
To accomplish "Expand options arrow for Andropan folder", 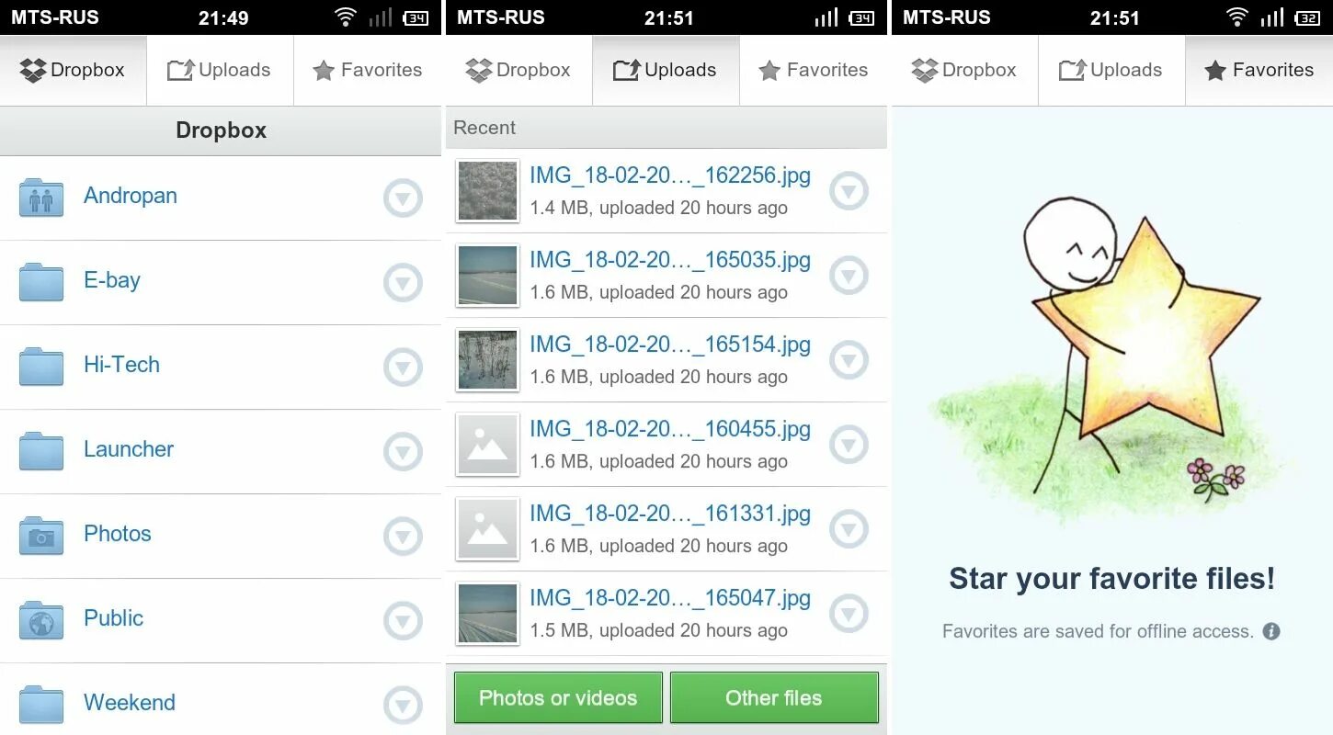I will (x=403, y=198).
